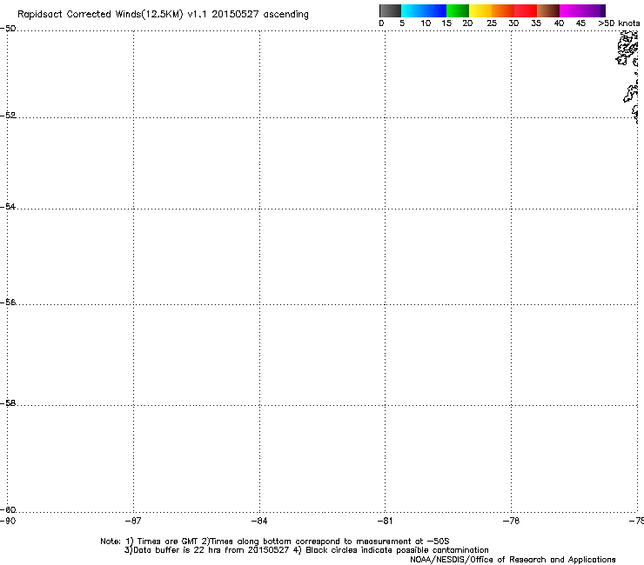This screenshot has height=565, width=644.
Task: Click the NOAA/NESDIS credit text
Action: coord(513,560)
